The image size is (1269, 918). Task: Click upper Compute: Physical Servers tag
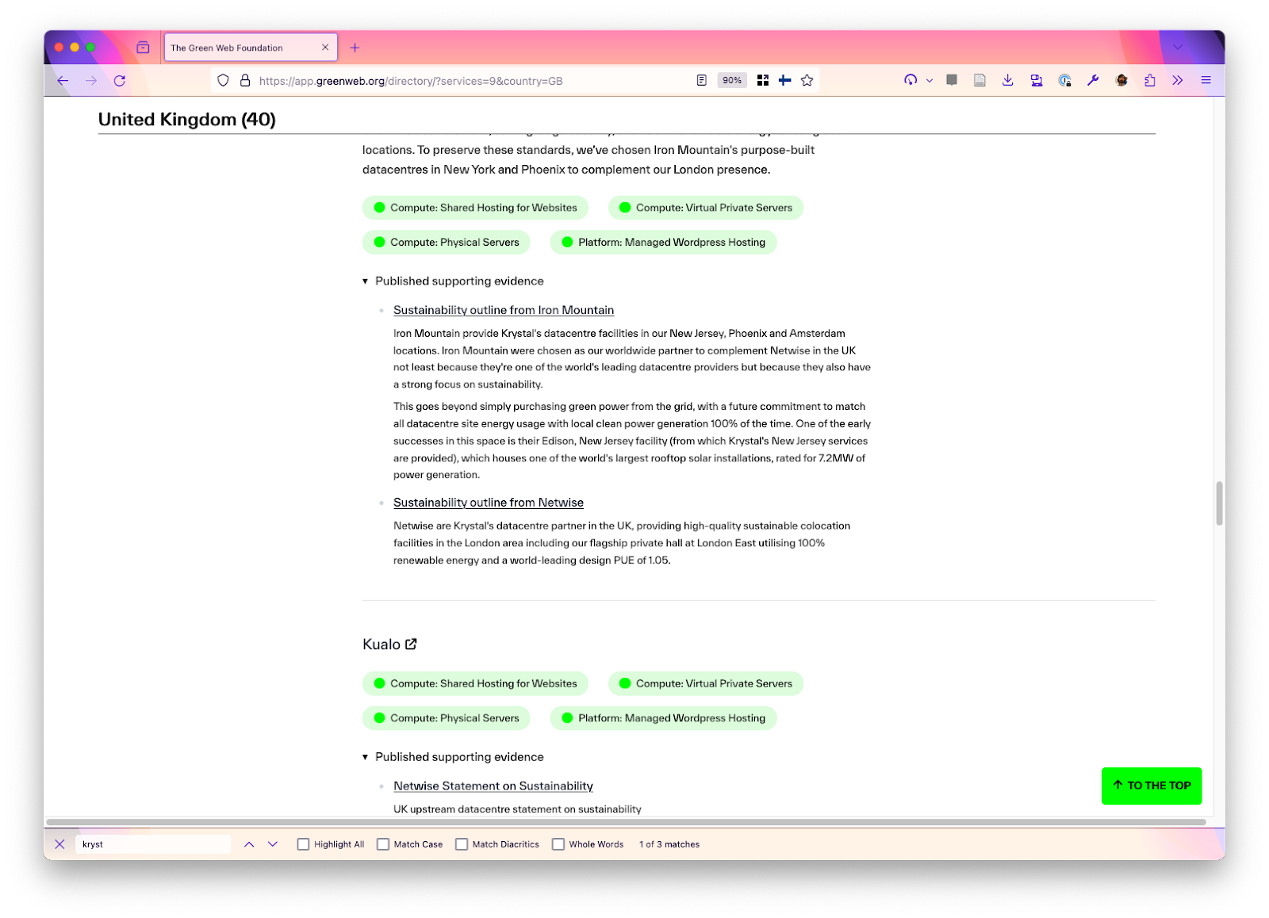pos(447,243)
